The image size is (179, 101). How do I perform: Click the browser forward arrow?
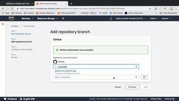click(x=8, y=9)
